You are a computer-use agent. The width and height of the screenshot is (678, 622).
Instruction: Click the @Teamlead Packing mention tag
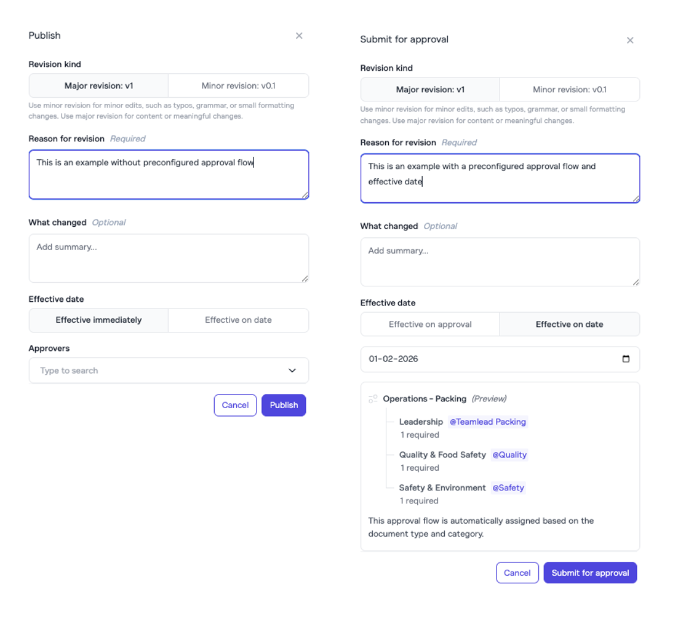[488, 422]
